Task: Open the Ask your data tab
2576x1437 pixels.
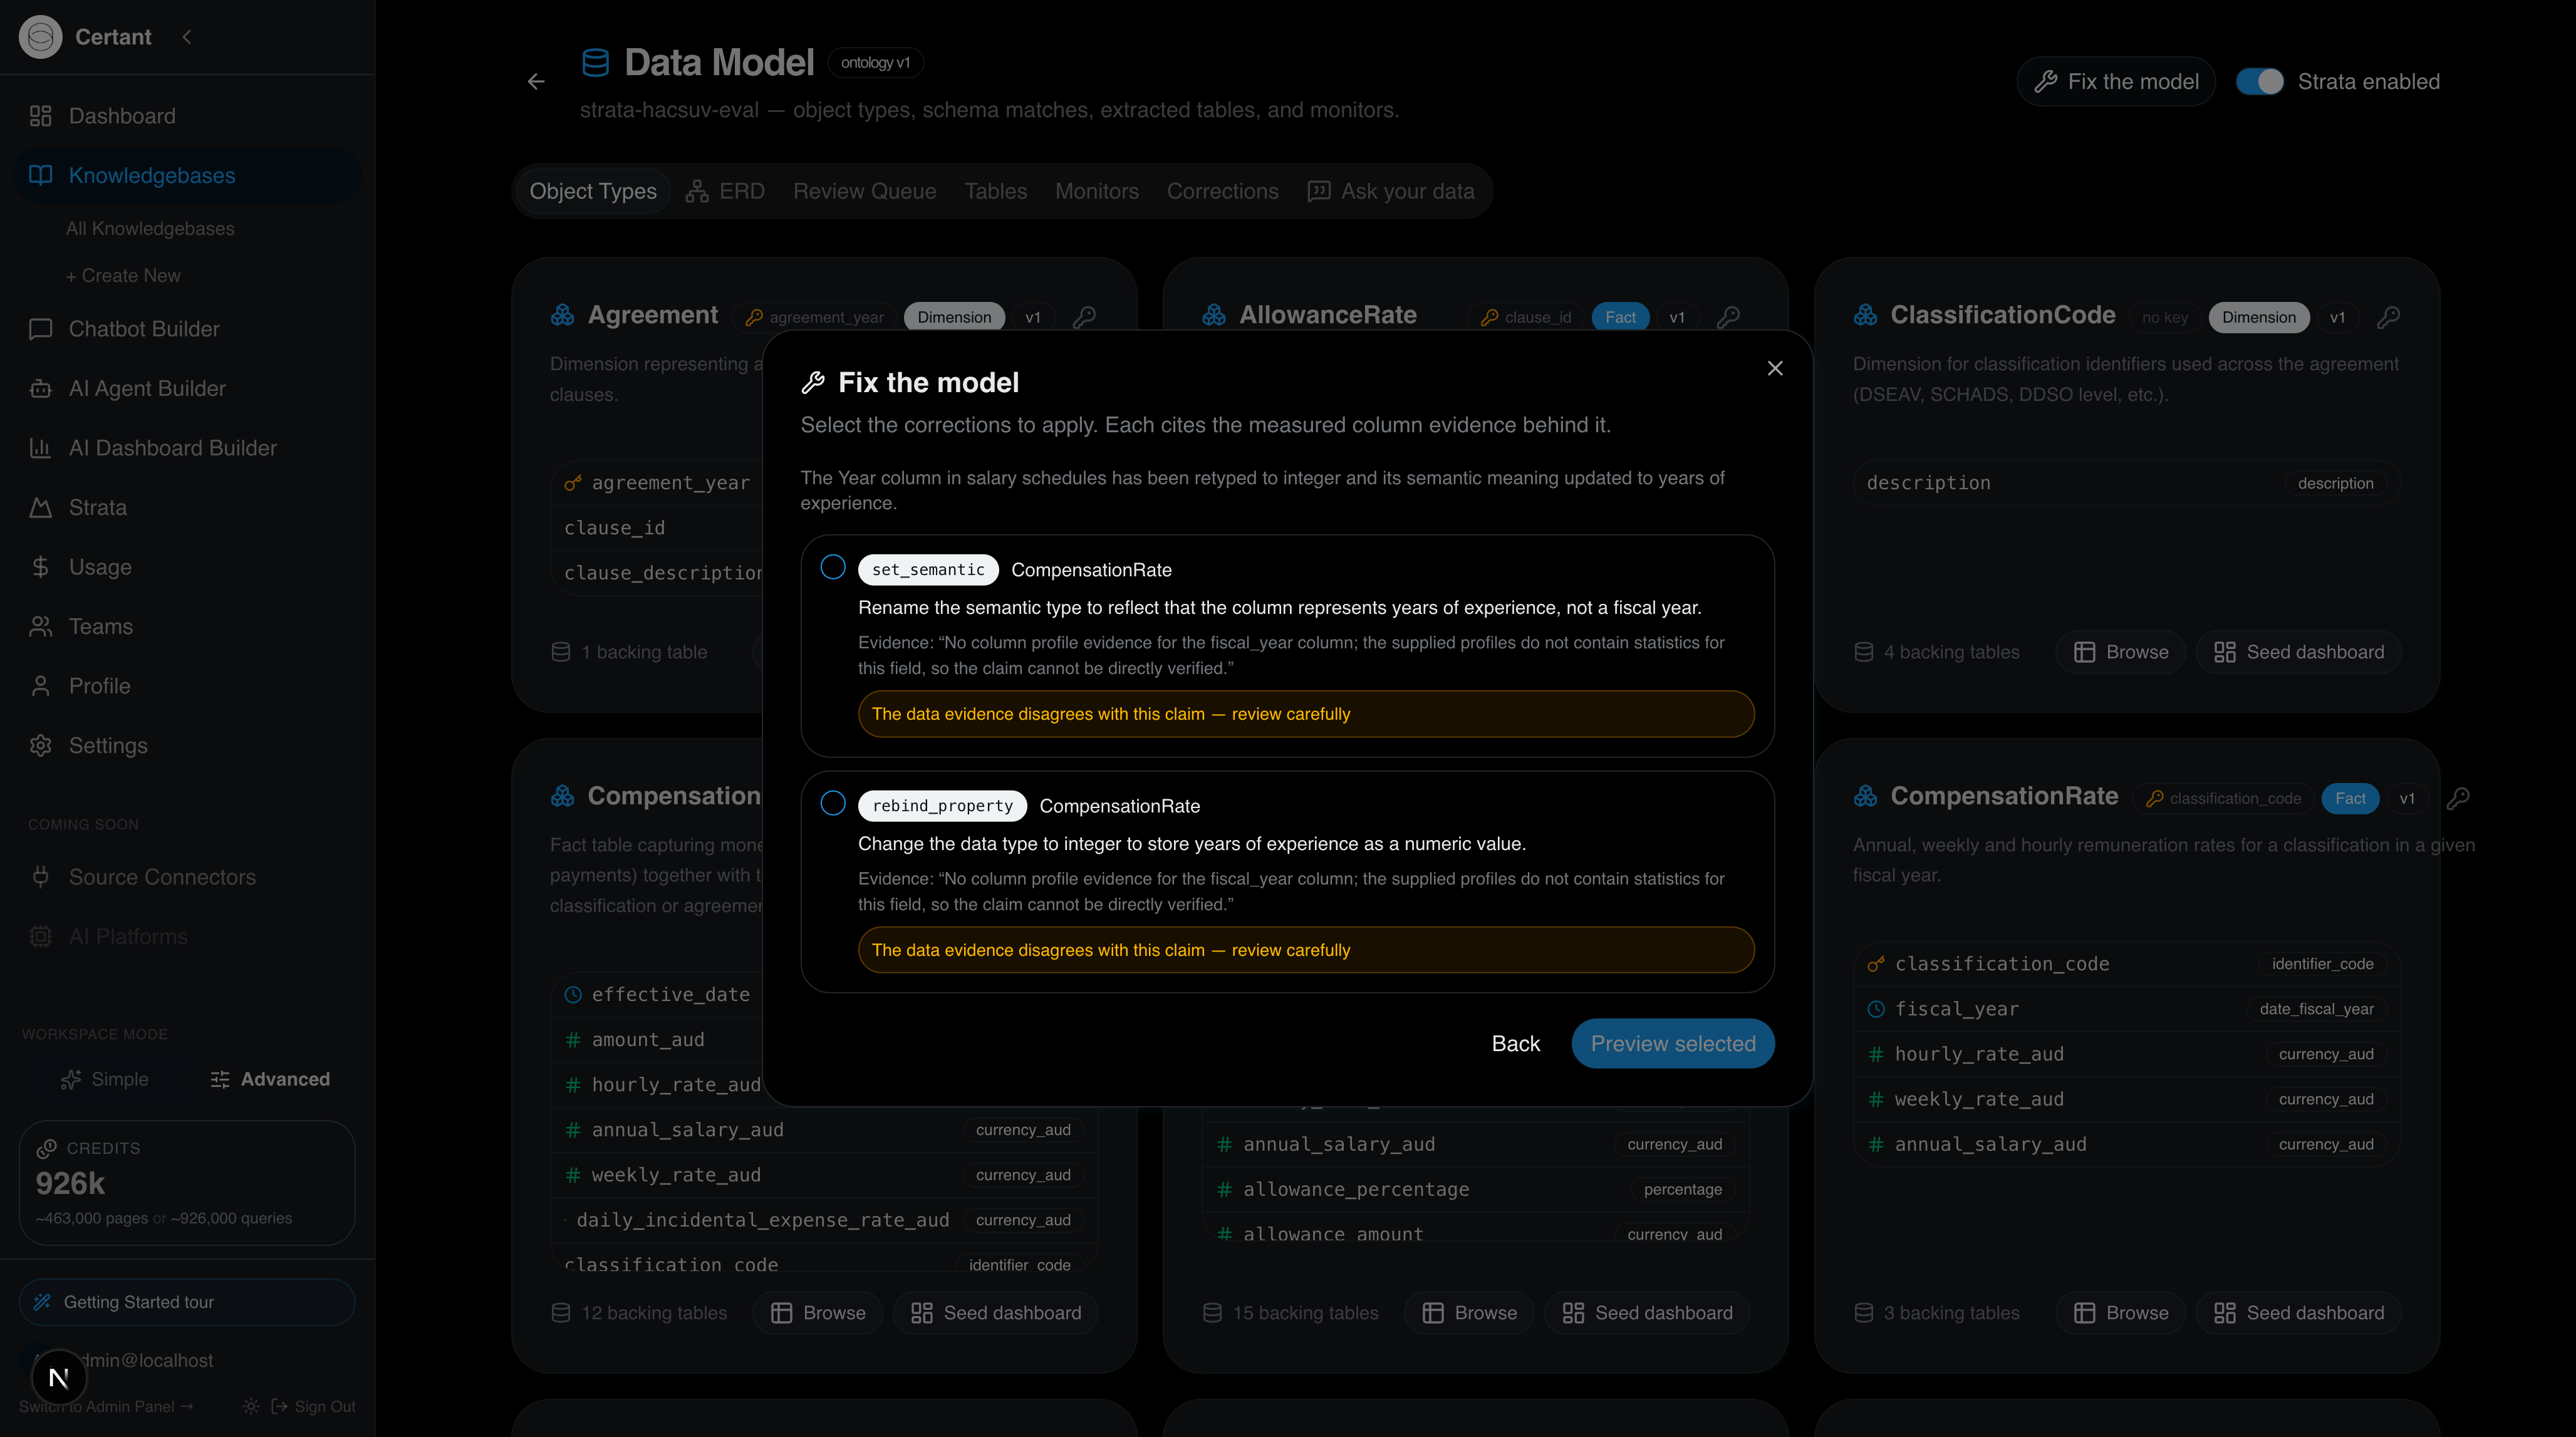Action: pos(1391,191)
